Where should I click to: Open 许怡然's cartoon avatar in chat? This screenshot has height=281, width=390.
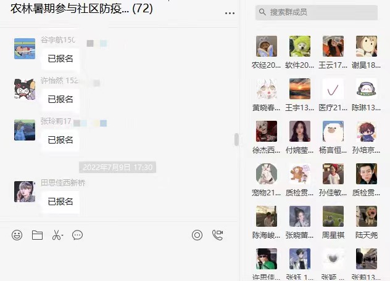[25, 89]
